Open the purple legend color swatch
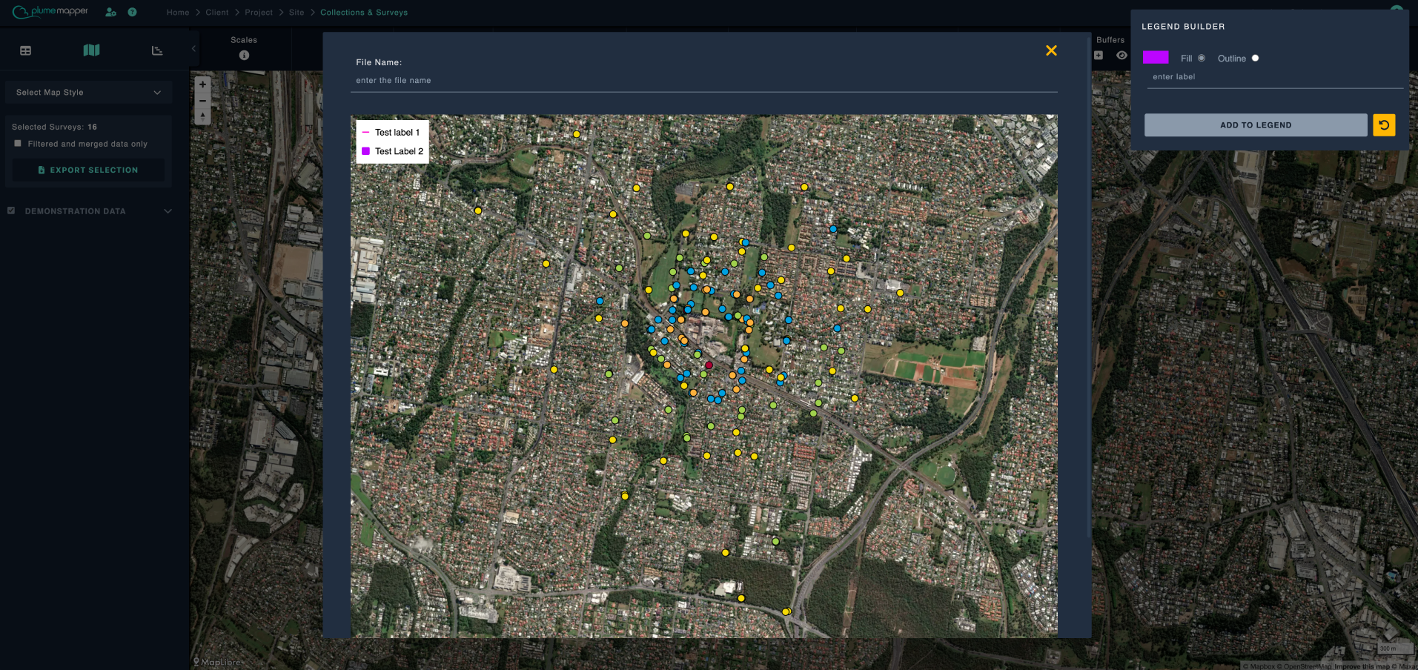Viewport: 1418px width, 670px height. 1156,57
